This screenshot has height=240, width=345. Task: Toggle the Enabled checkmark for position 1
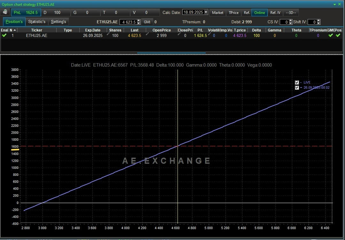4,35
